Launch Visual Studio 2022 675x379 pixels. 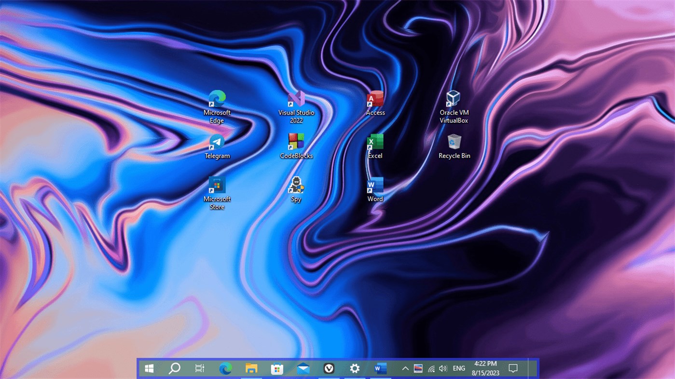[296, 98]
